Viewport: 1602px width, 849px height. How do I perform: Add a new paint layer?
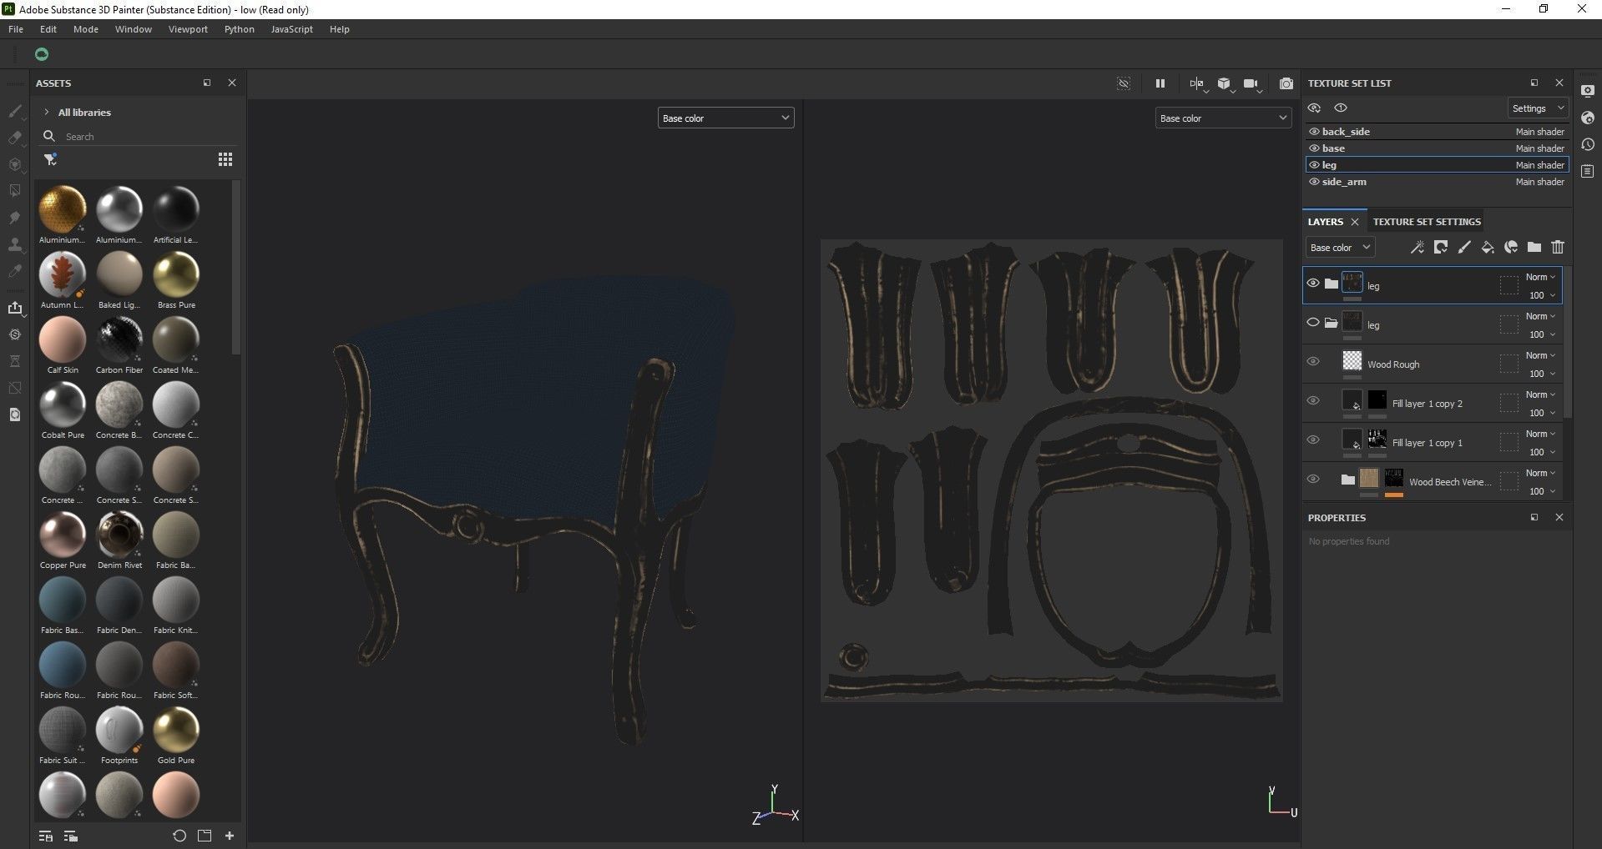point(1464,247)
